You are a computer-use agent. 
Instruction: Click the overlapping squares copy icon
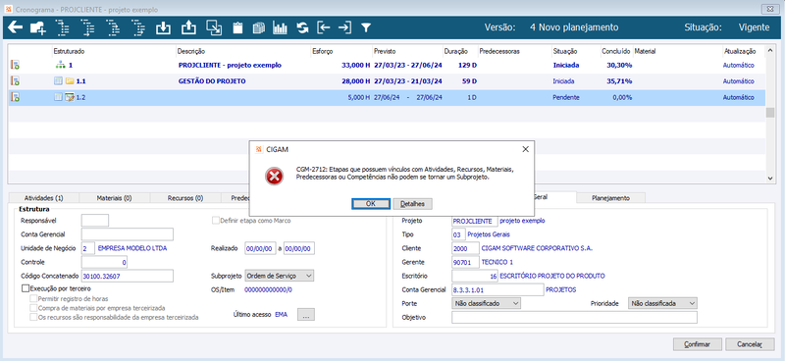pyautogui.click(x=214, y=27)
